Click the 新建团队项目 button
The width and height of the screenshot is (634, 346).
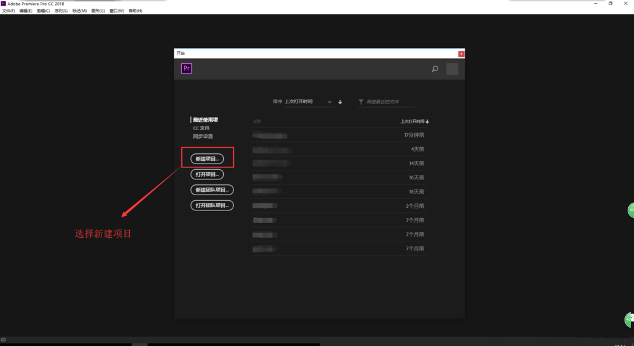pyautogui.click(x=212, y=190)
